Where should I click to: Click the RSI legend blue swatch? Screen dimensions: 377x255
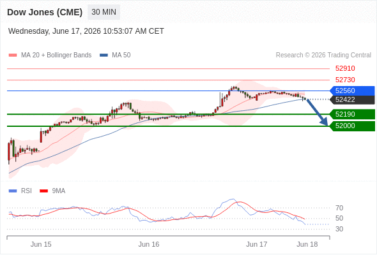point(13,191)
